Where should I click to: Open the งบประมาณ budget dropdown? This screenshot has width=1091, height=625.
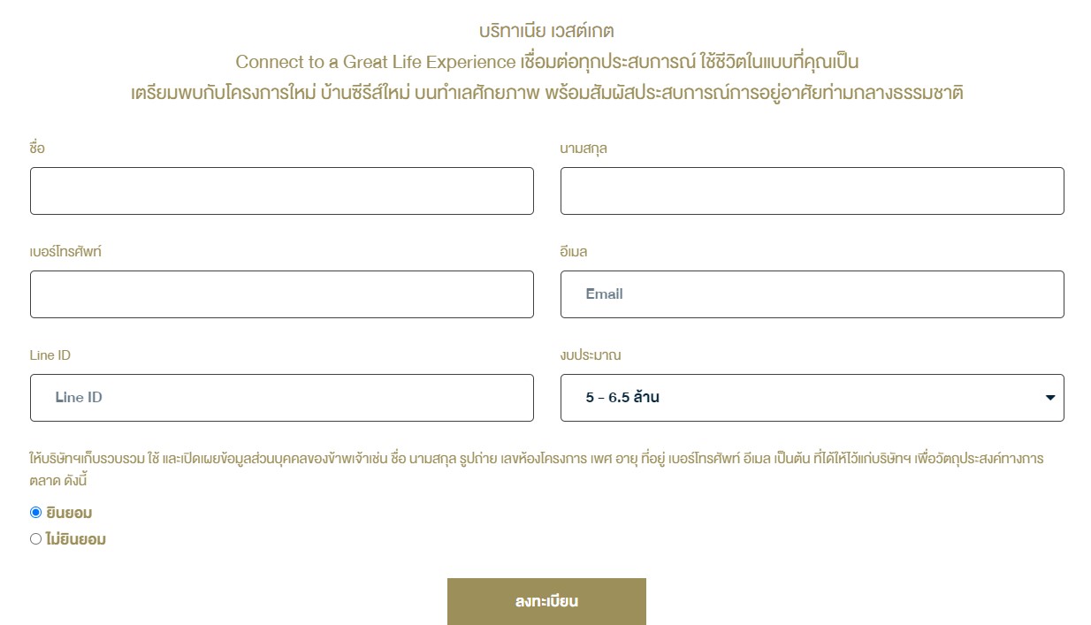click(813, 398)
